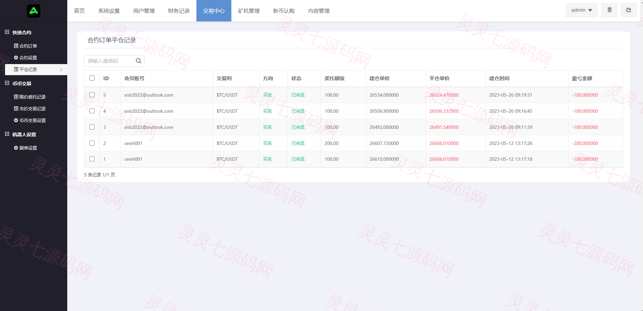Click entry price 26492.000000
The height and width of the screenshot is (311, 643).
[x=384, y=127]
